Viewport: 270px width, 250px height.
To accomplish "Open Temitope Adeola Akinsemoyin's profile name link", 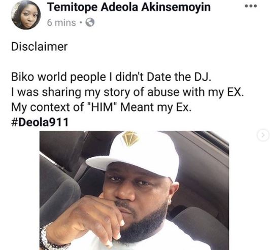I will pyautogui.click(x=129, y=7).
